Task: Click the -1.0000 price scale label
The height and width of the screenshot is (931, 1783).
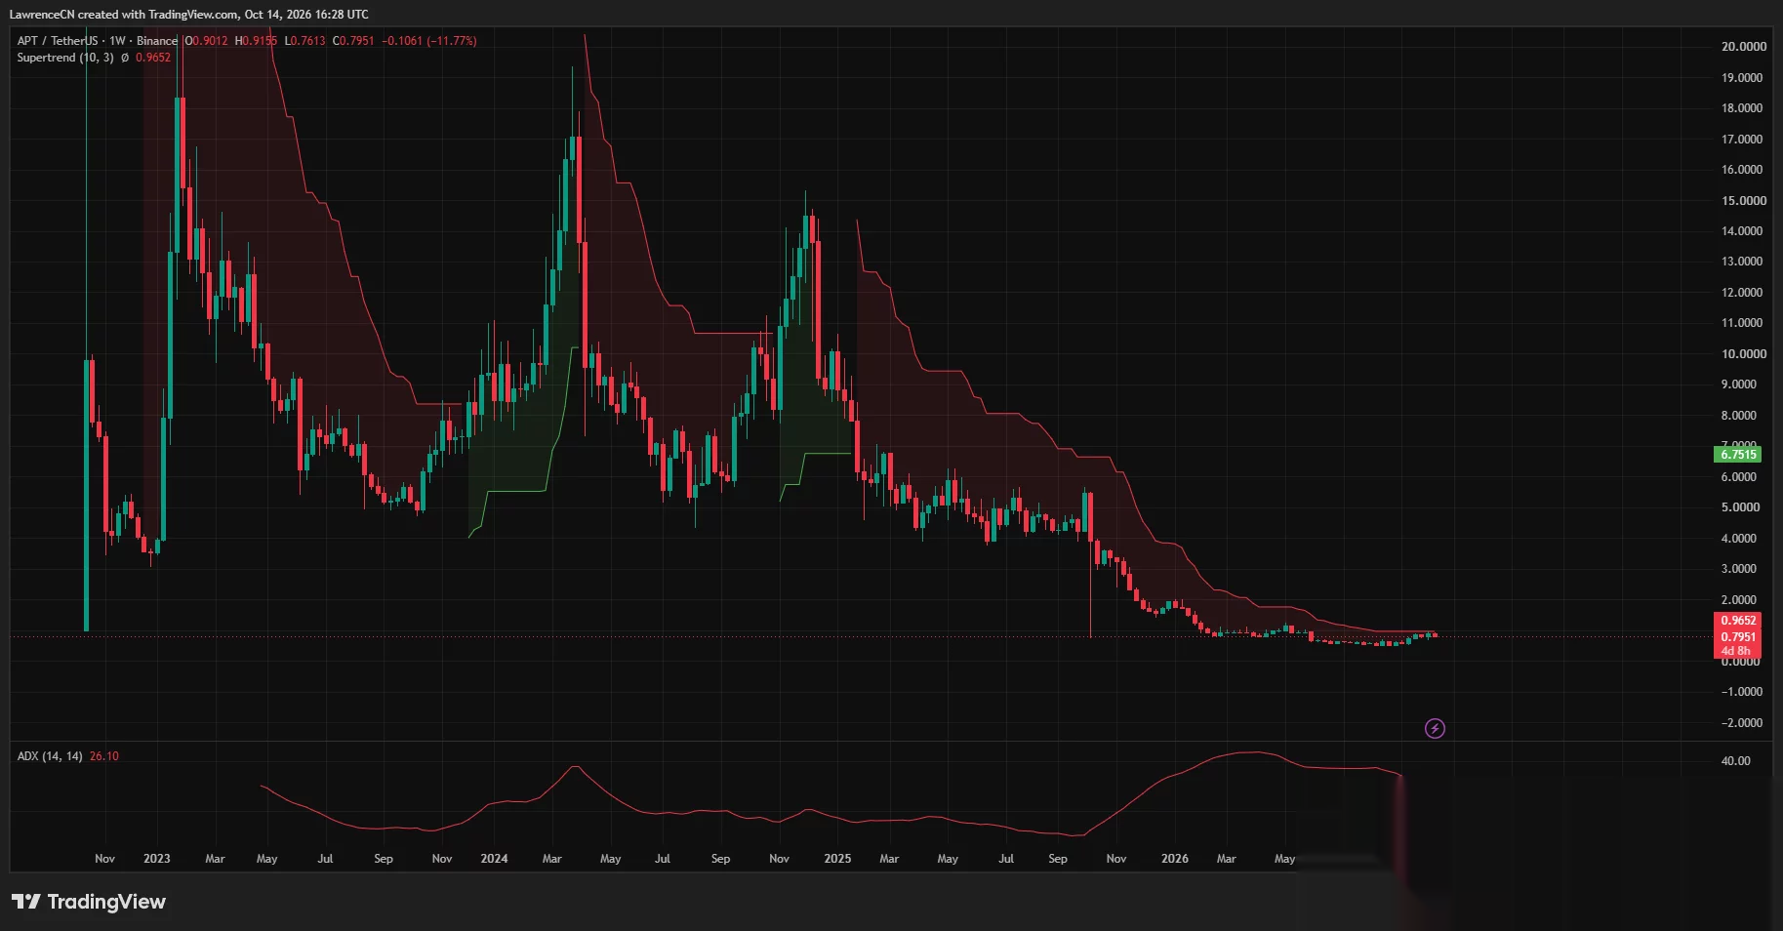Action: [x=1742, y=692]
